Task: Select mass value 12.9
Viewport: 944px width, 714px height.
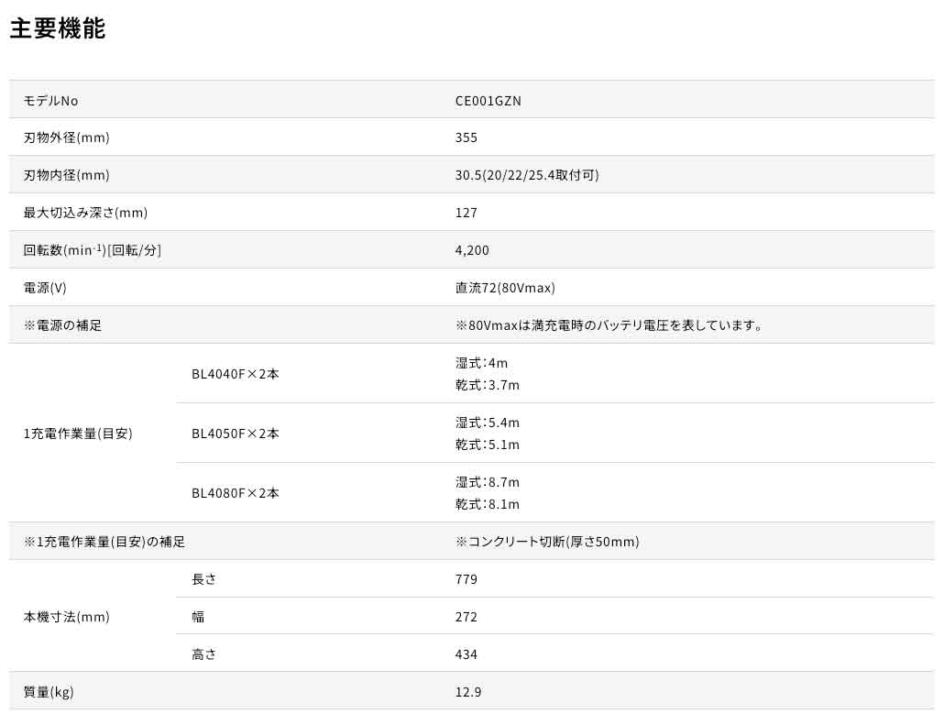Action: (468, 692)
